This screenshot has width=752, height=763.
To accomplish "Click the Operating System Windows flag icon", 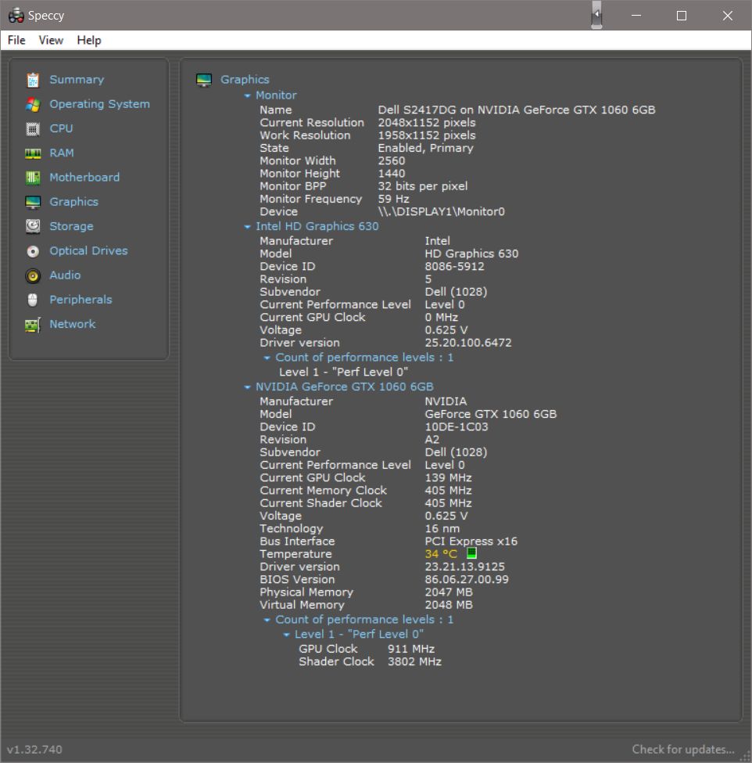I will (33, 104).
